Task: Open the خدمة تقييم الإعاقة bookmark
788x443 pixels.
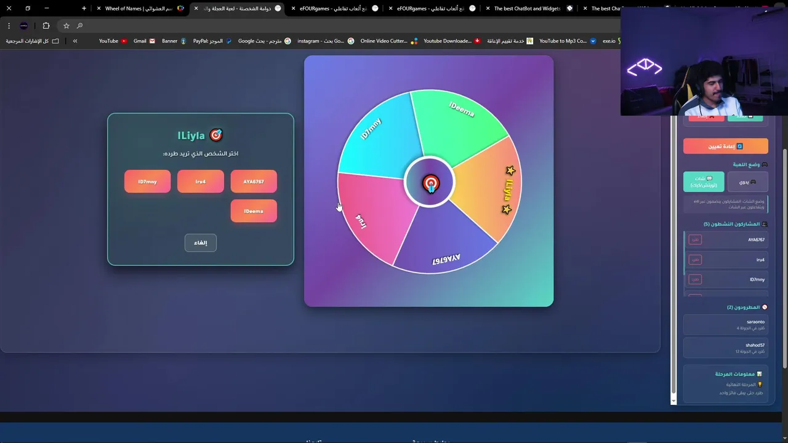Action: coord(510,41)
